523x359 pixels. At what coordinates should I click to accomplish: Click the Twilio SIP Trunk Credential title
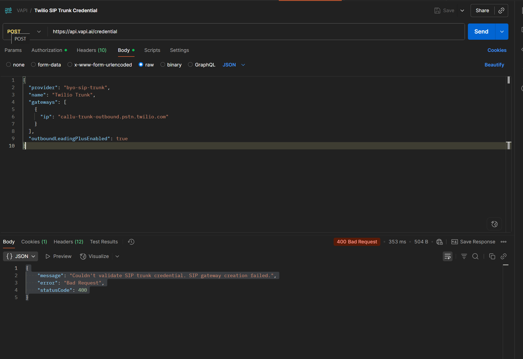pos(66,11)
